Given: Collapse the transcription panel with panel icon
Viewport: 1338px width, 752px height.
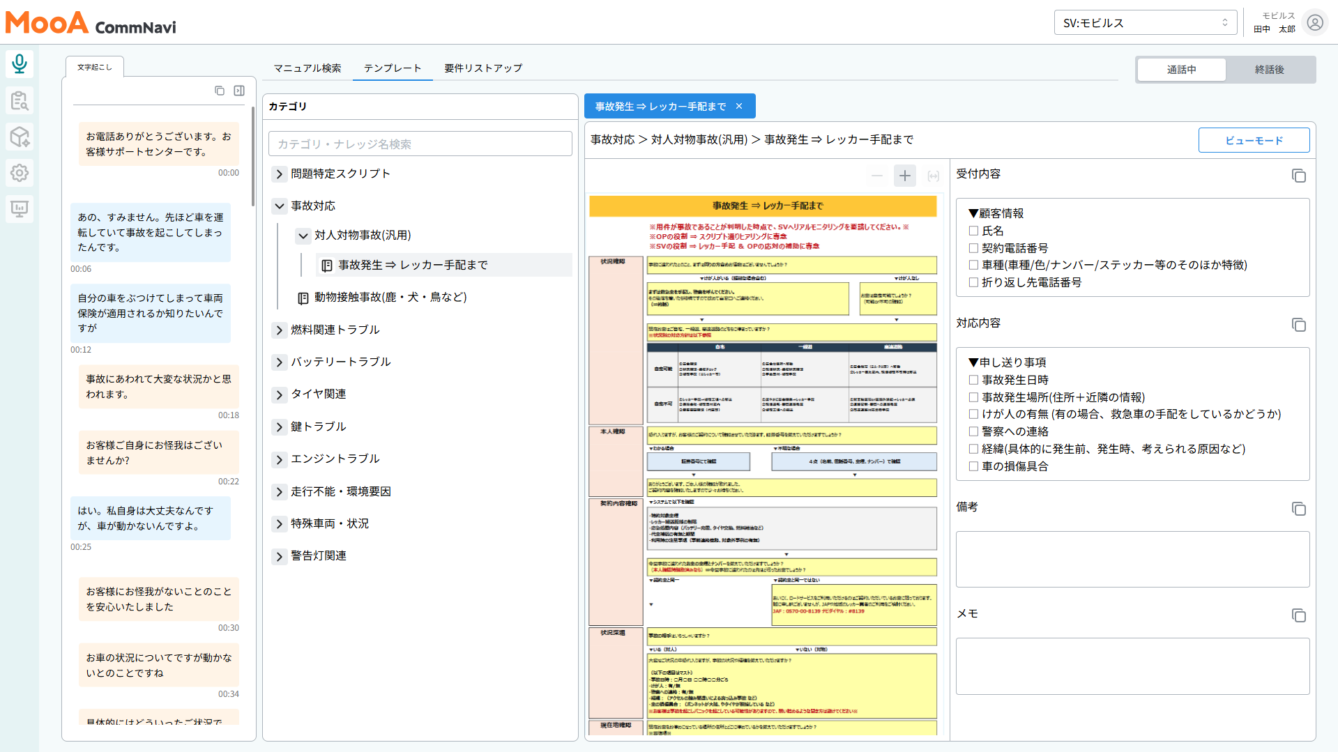Looking at the screenshot, I should click(x=239, y=91).
